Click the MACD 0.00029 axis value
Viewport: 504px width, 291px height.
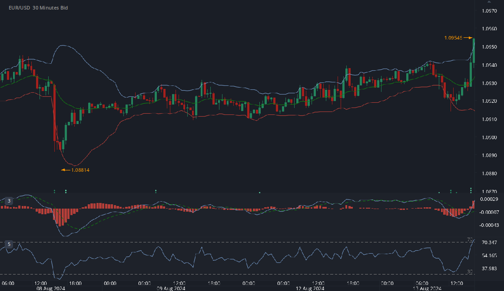click(489, 199)
